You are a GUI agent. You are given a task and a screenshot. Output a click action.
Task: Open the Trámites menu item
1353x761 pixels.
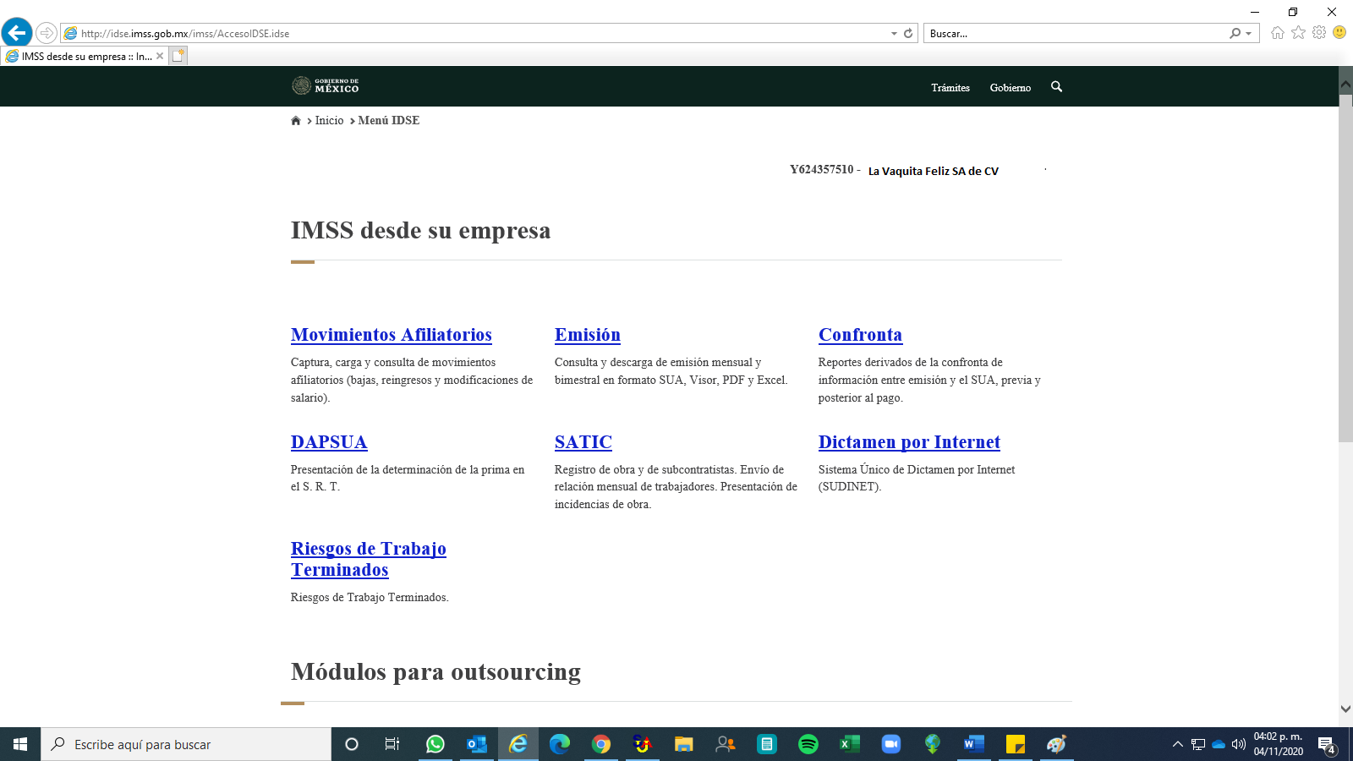point(950,88)
